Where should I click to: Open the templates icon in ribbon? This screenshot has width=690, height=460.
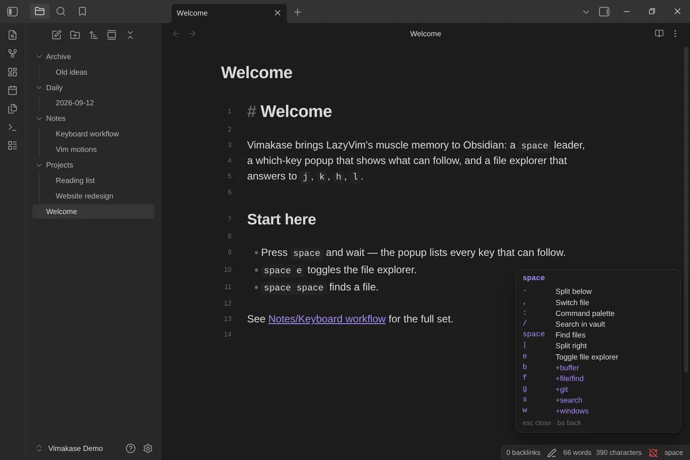(13, 109)
